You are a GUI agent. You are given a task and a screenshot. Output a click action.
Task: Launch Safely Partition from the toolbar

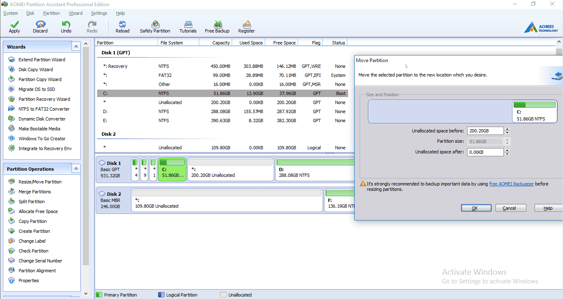coord(155,27)
